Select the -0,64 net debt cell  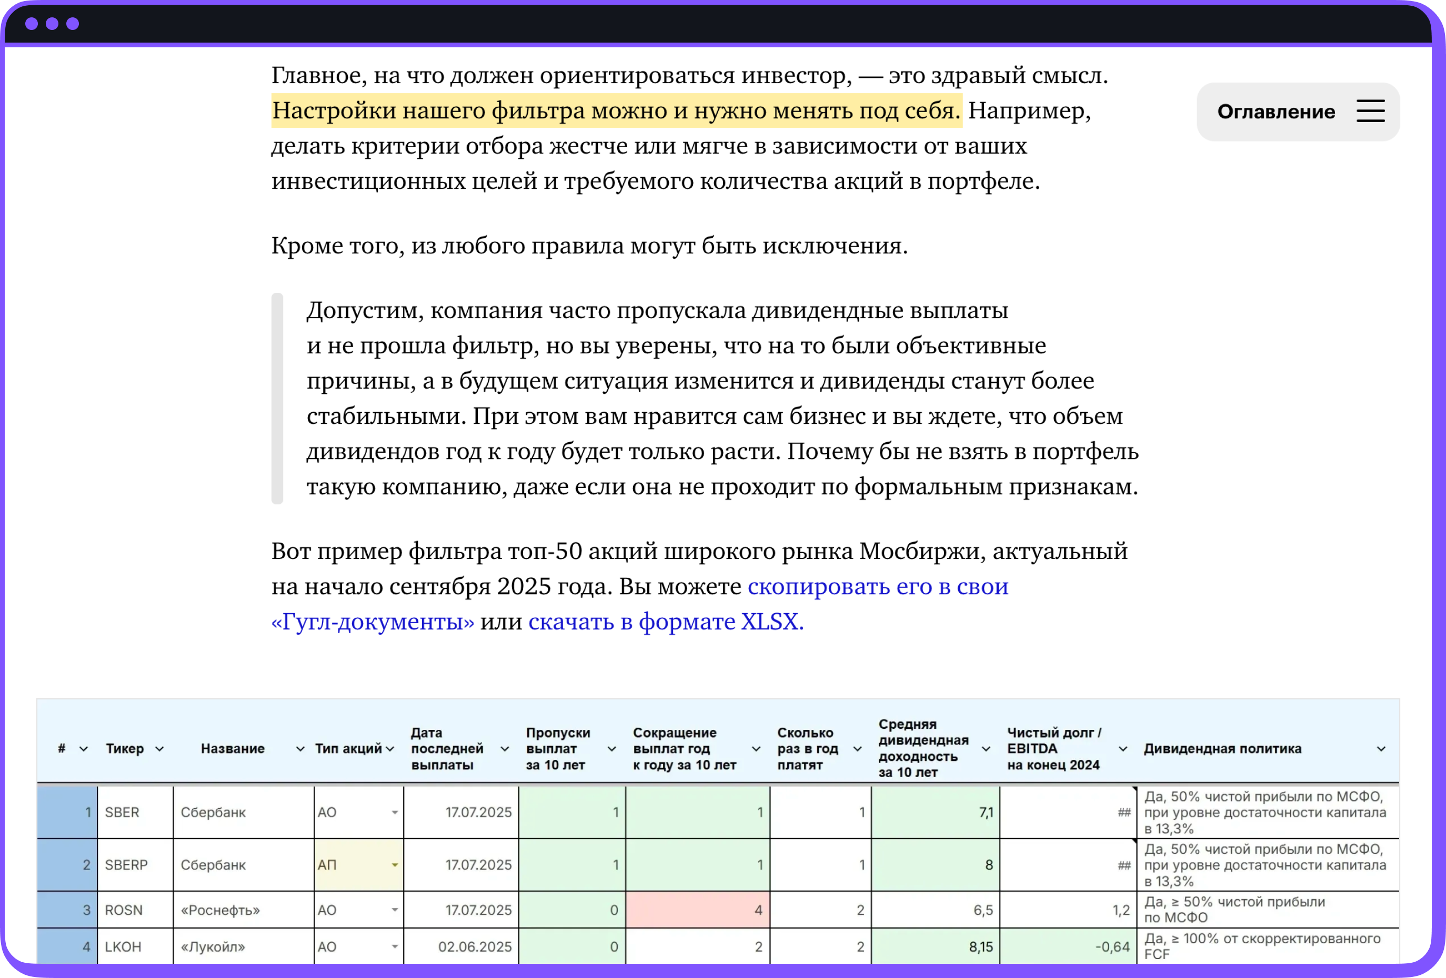pyautogui.click(x=1068, y=947)
